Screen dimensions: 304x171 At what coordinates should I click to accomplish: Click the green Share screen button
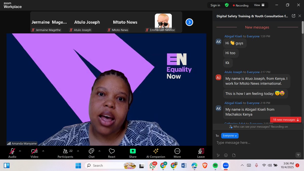[133, 153]
